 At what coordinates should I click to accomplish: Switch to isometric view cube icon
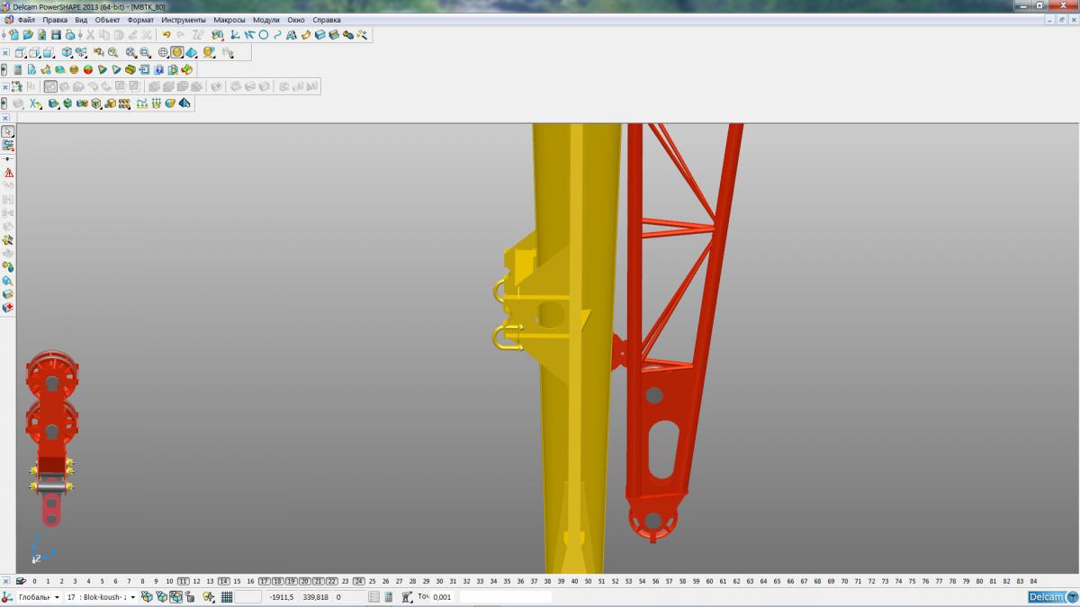pyautogui.click(x=67, y=52)
